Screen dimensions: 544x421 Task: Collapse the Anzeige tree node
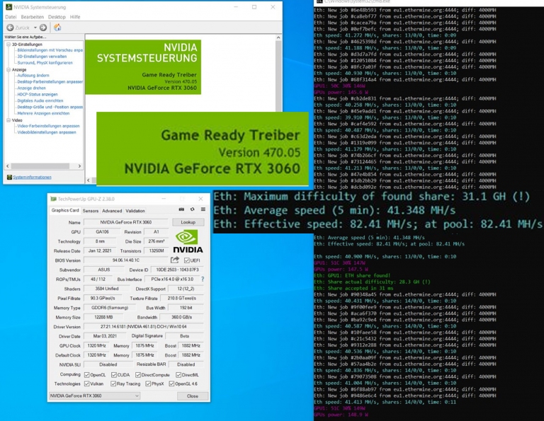[8, 69]
